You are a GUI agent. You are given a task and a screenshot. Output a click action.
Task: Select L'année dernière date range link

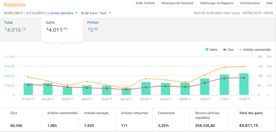coord(61,13)
